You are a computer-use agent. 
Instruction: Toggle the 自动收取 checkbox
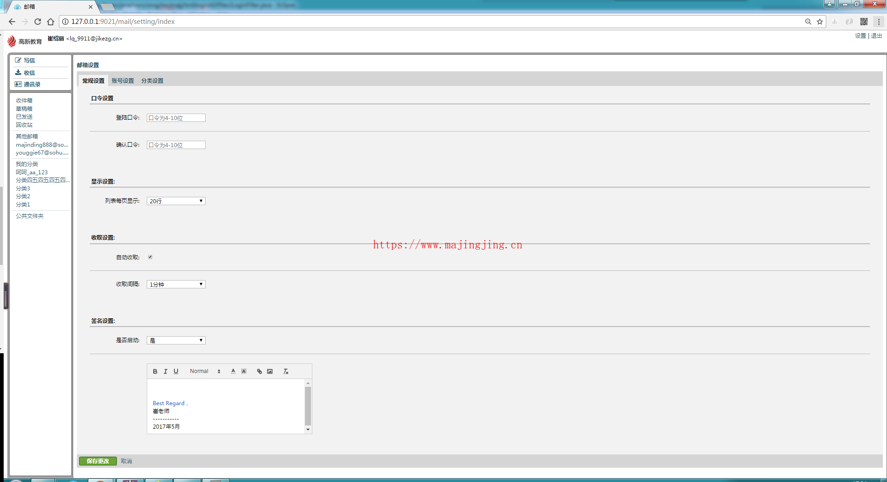tap(150, 257)
